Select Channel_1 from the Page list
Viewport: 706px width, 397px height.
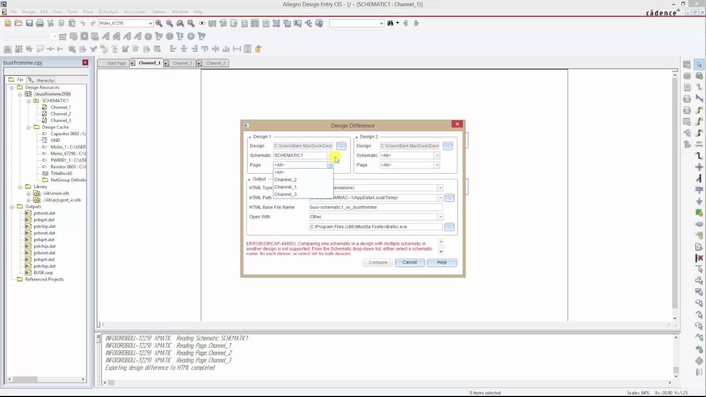pyautogui.click(x=286, y=187)
